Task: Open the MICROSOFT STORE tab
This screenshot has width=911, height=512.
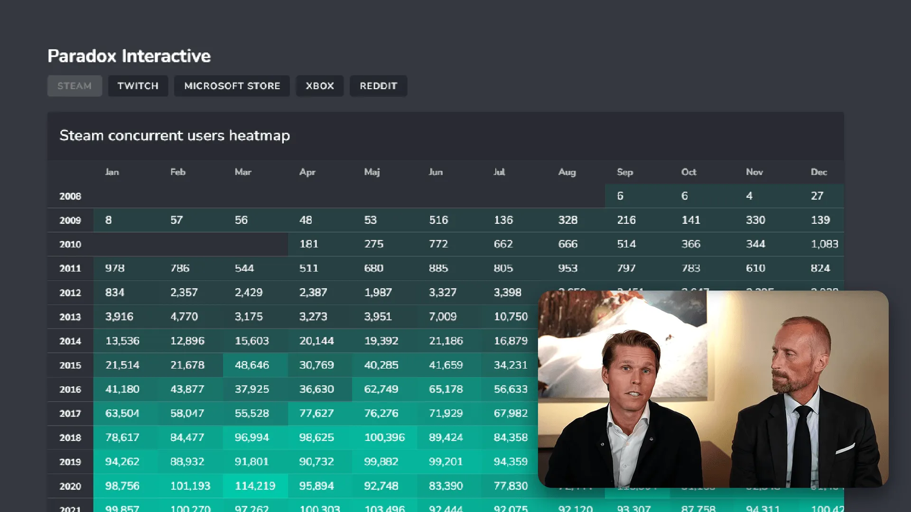Action: coord(232,86)
